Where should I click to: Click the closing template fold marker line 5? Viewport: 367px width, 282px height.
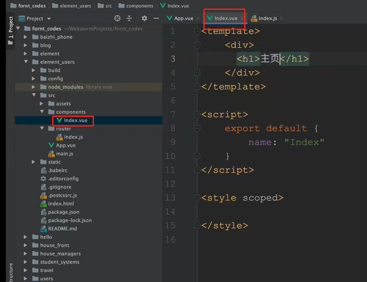coord(197,87)
